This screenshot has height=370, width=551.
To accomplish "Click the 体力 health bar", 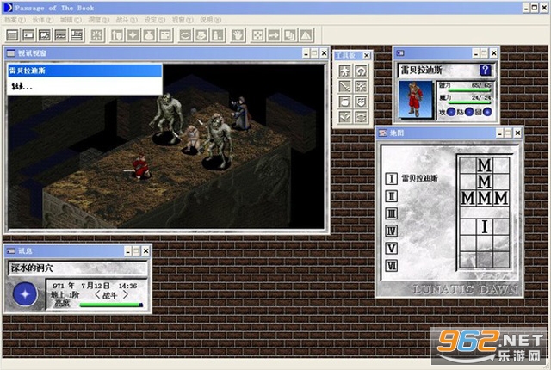I will click(469, 91).
